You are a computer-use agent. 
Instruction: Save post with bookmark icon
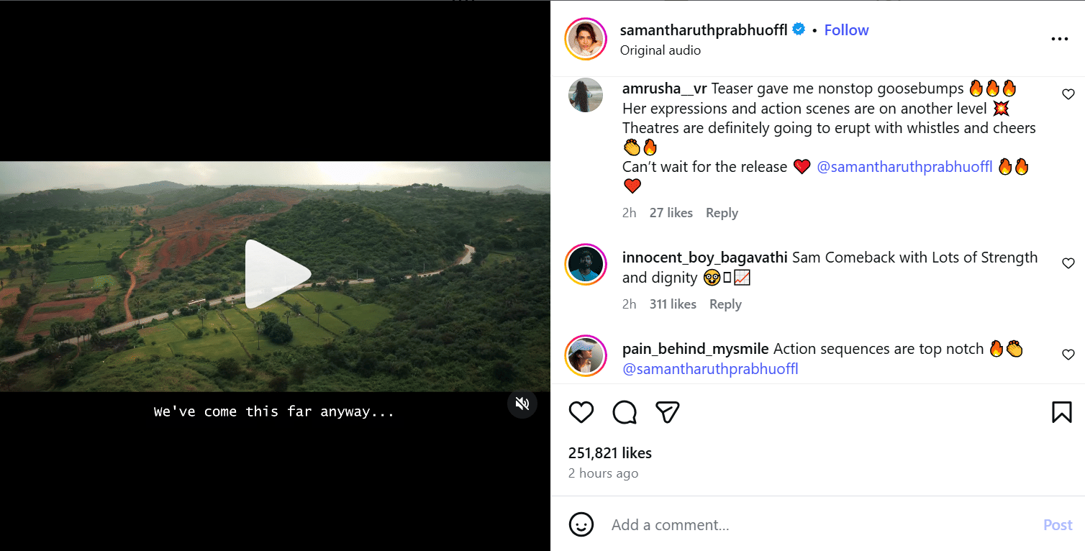click(x=1061, y=412)
